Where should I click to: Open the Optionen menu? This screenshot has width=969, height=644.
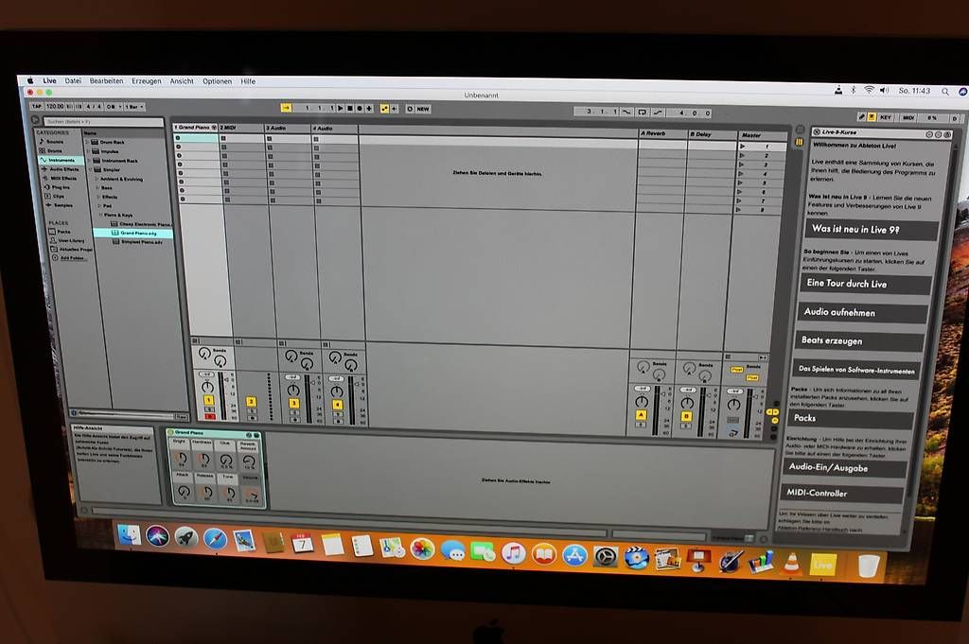[x=217, y=81]
